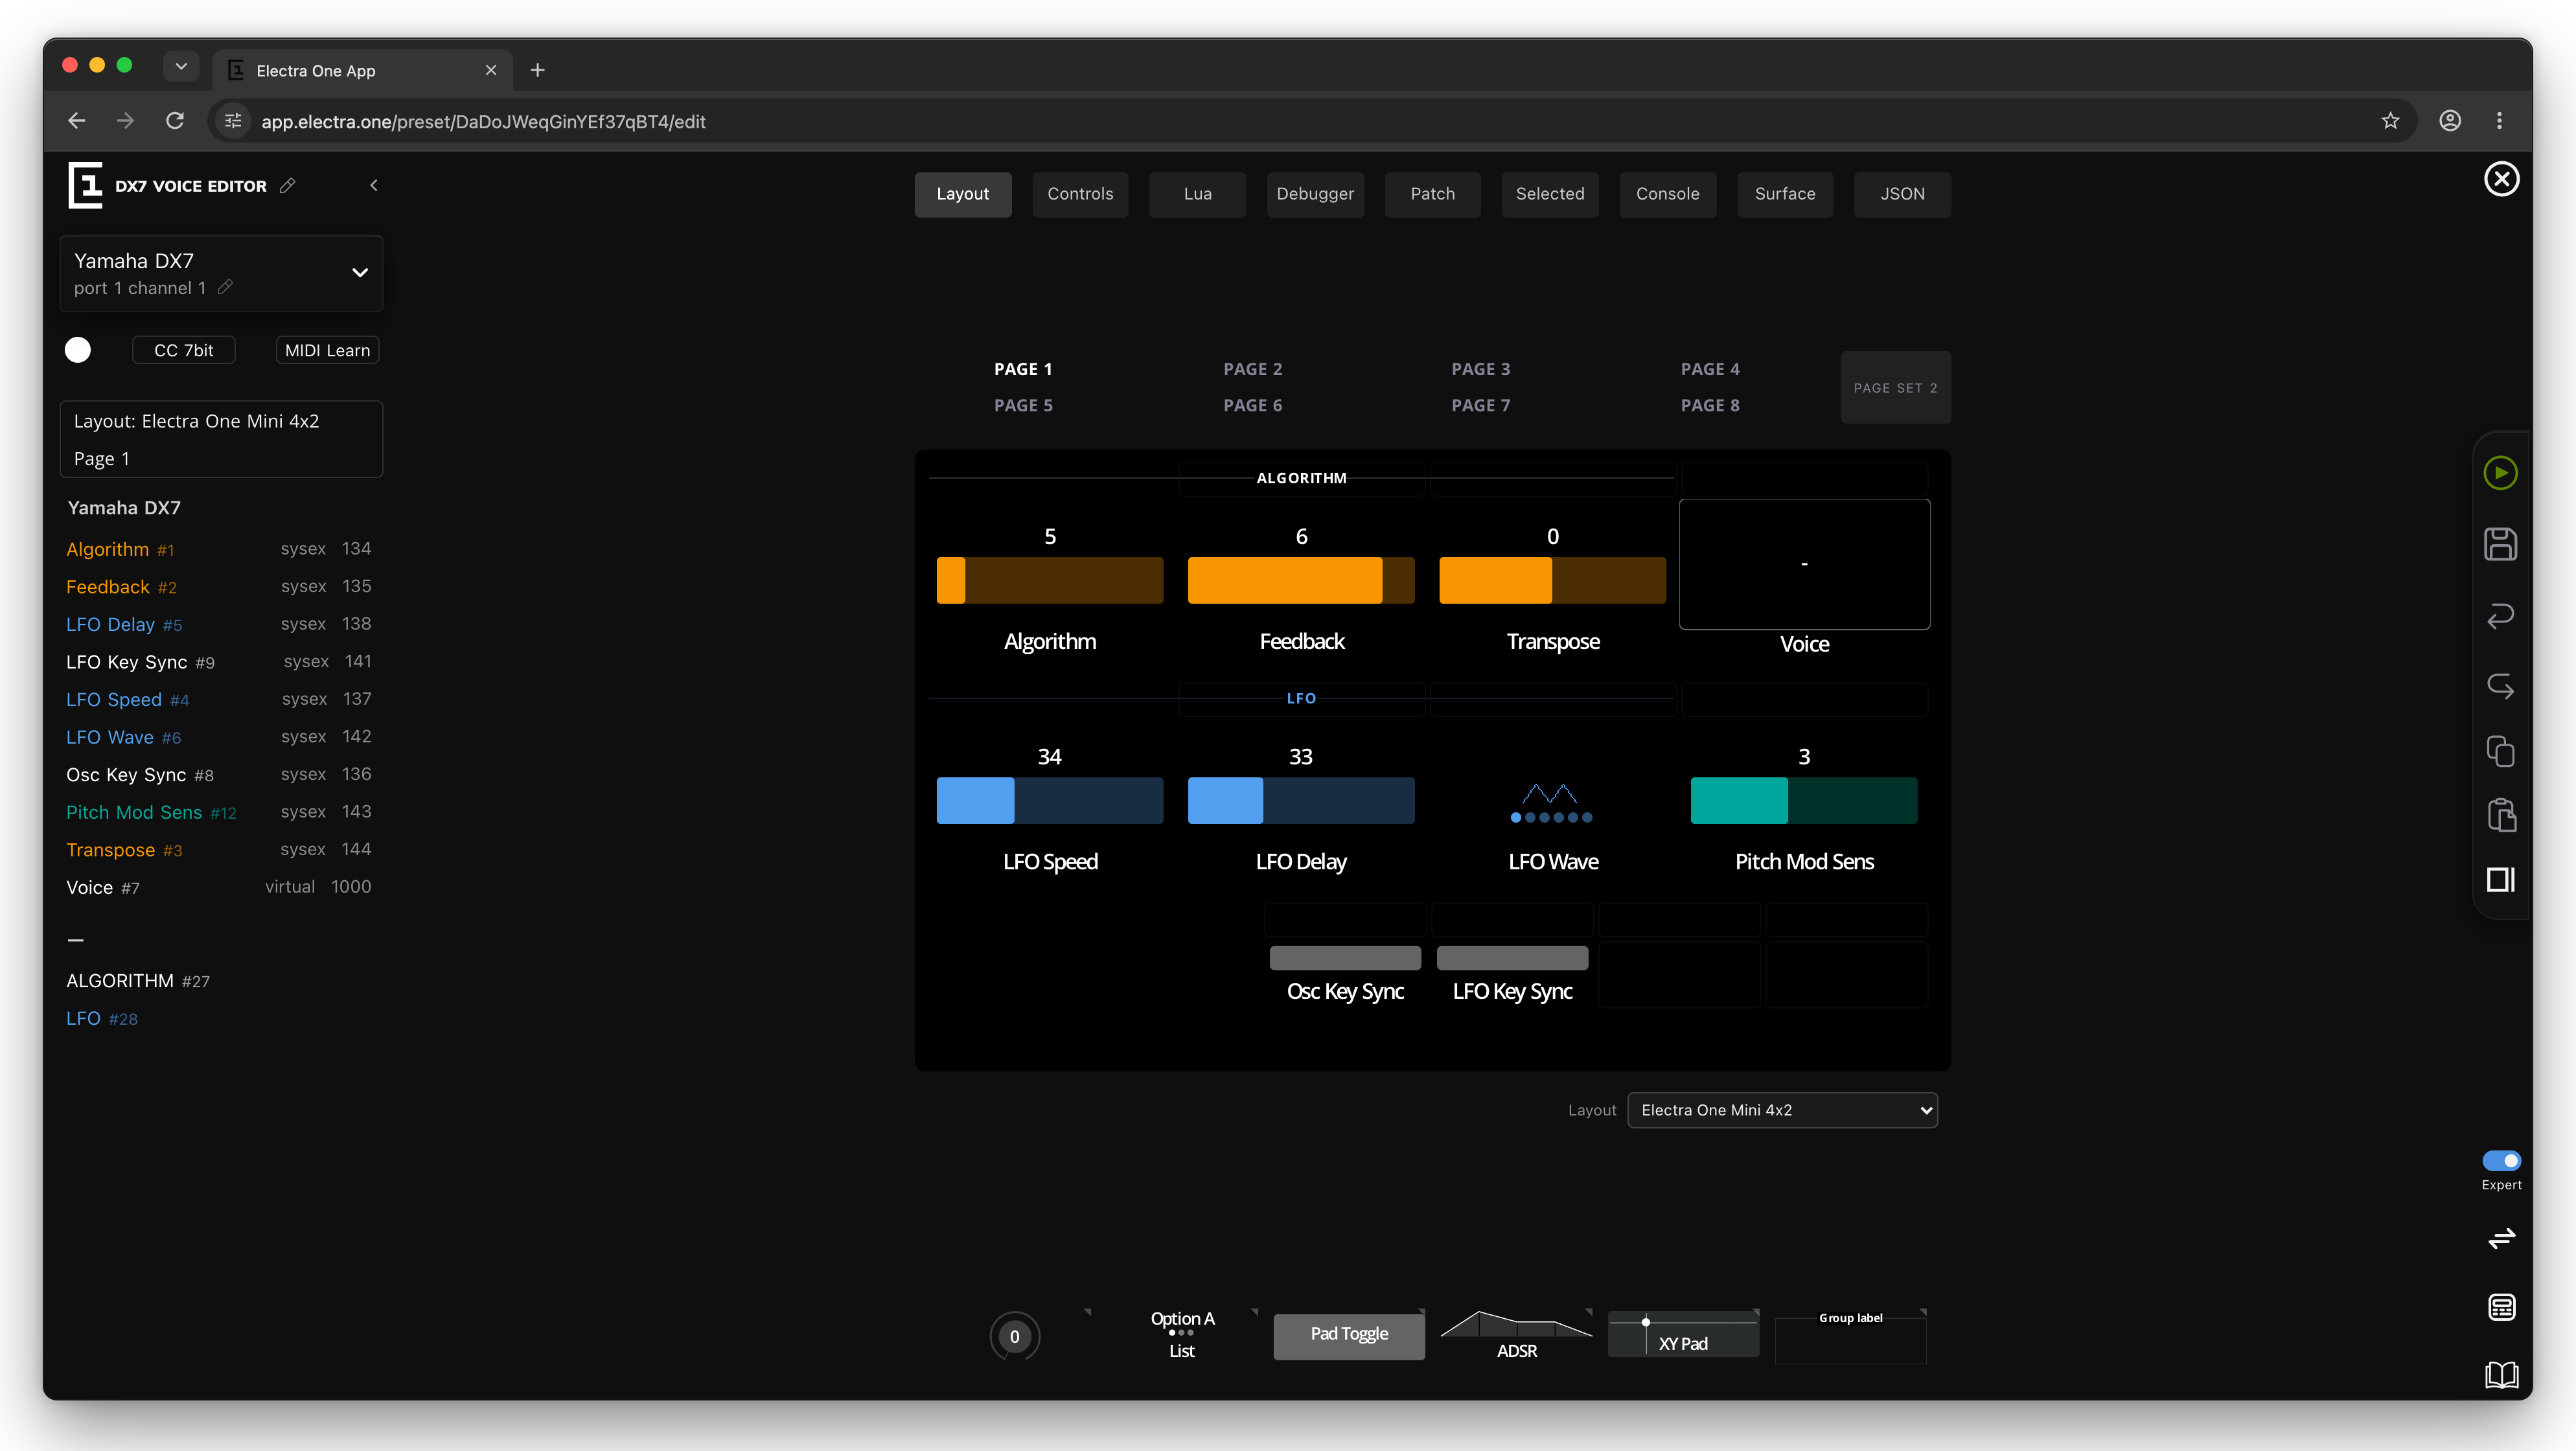Click the save floppy disk icon
2576x1451 pixels.
(x=2500, y=544)
